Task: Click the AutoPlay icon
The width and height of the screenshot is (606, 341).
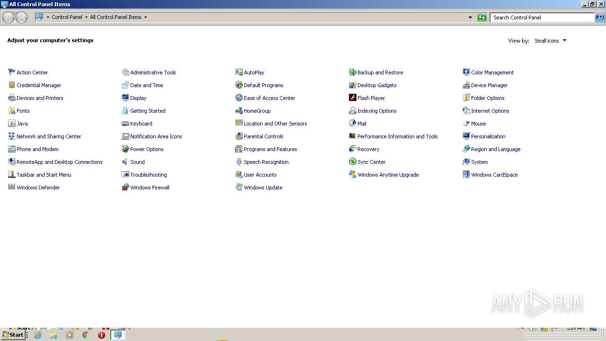Action: [239, 72]
